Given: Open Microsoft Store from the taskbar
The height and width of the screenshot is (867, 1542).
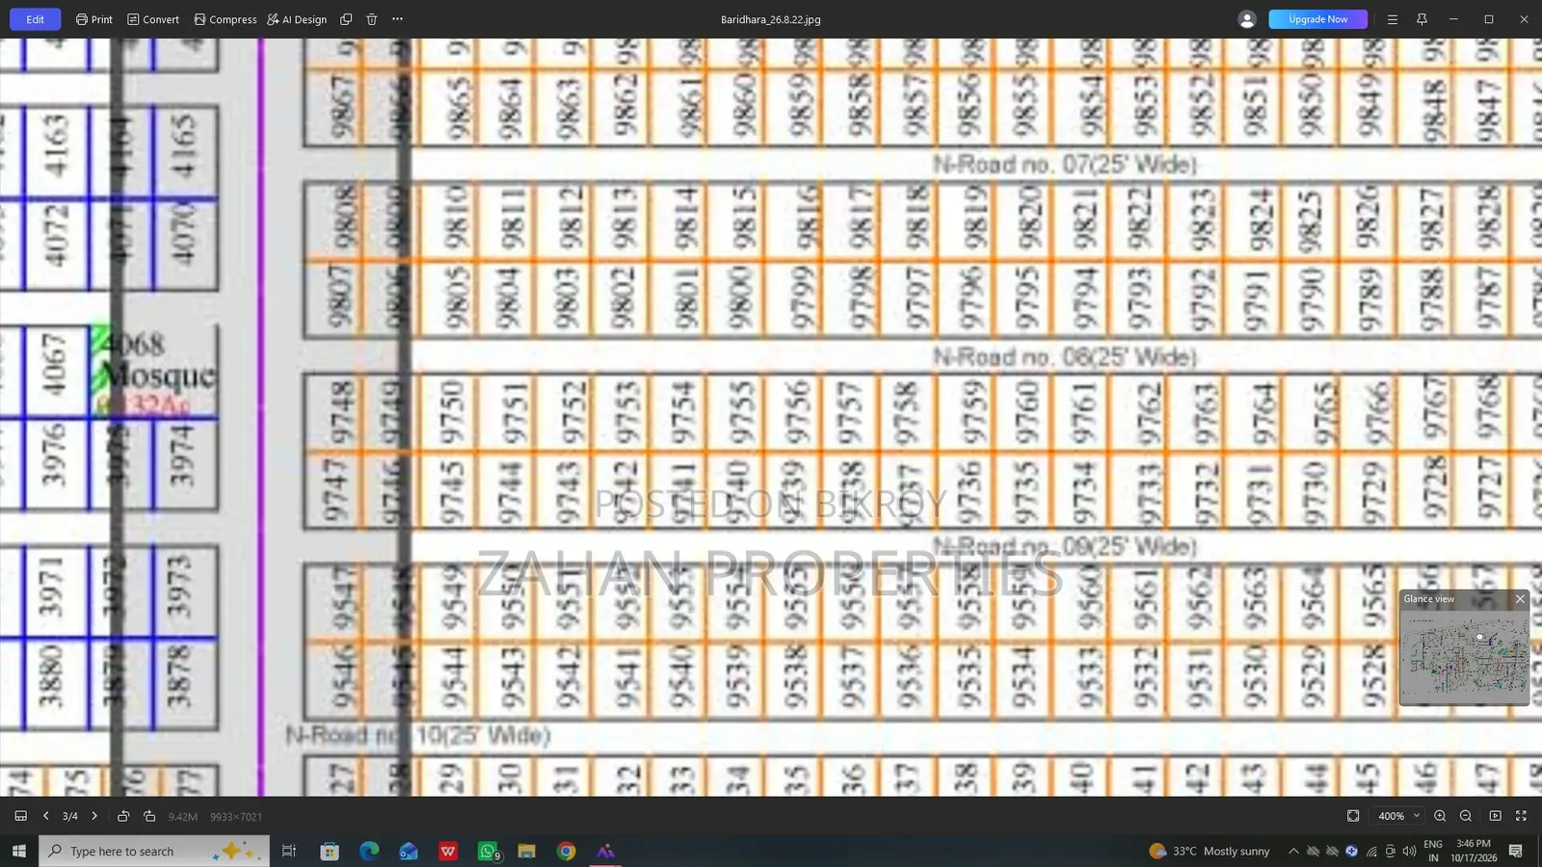Looking at the screenshot, I should [x=330, y=851].
